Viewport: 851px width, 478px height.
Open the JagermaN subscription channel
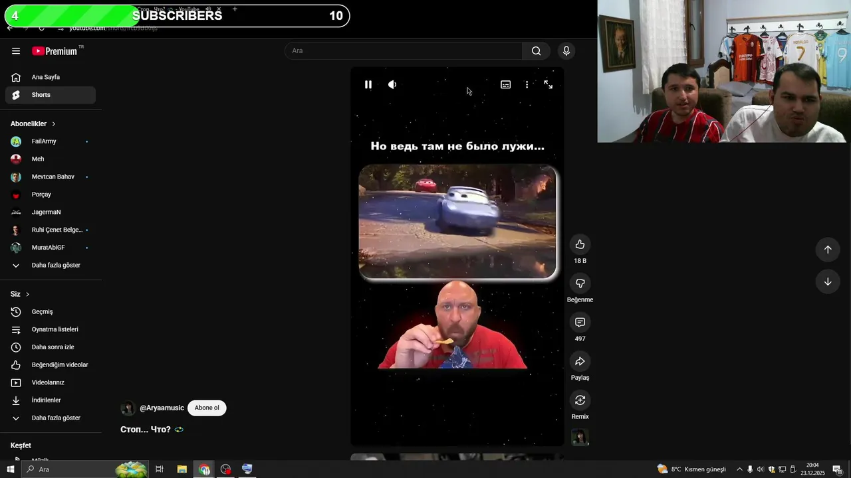tap(51, 212)
